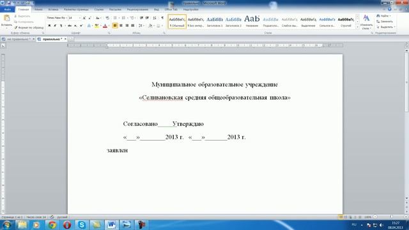Switch to the Вставка ribbon tab
The image size is (409, 230).
pos(53,10)
